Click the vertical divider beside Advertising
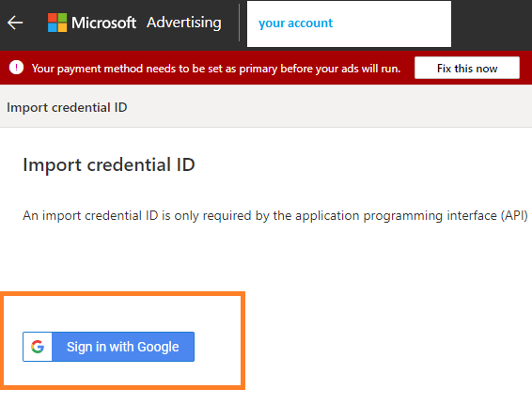532x420 pixels. coord(240,23)
